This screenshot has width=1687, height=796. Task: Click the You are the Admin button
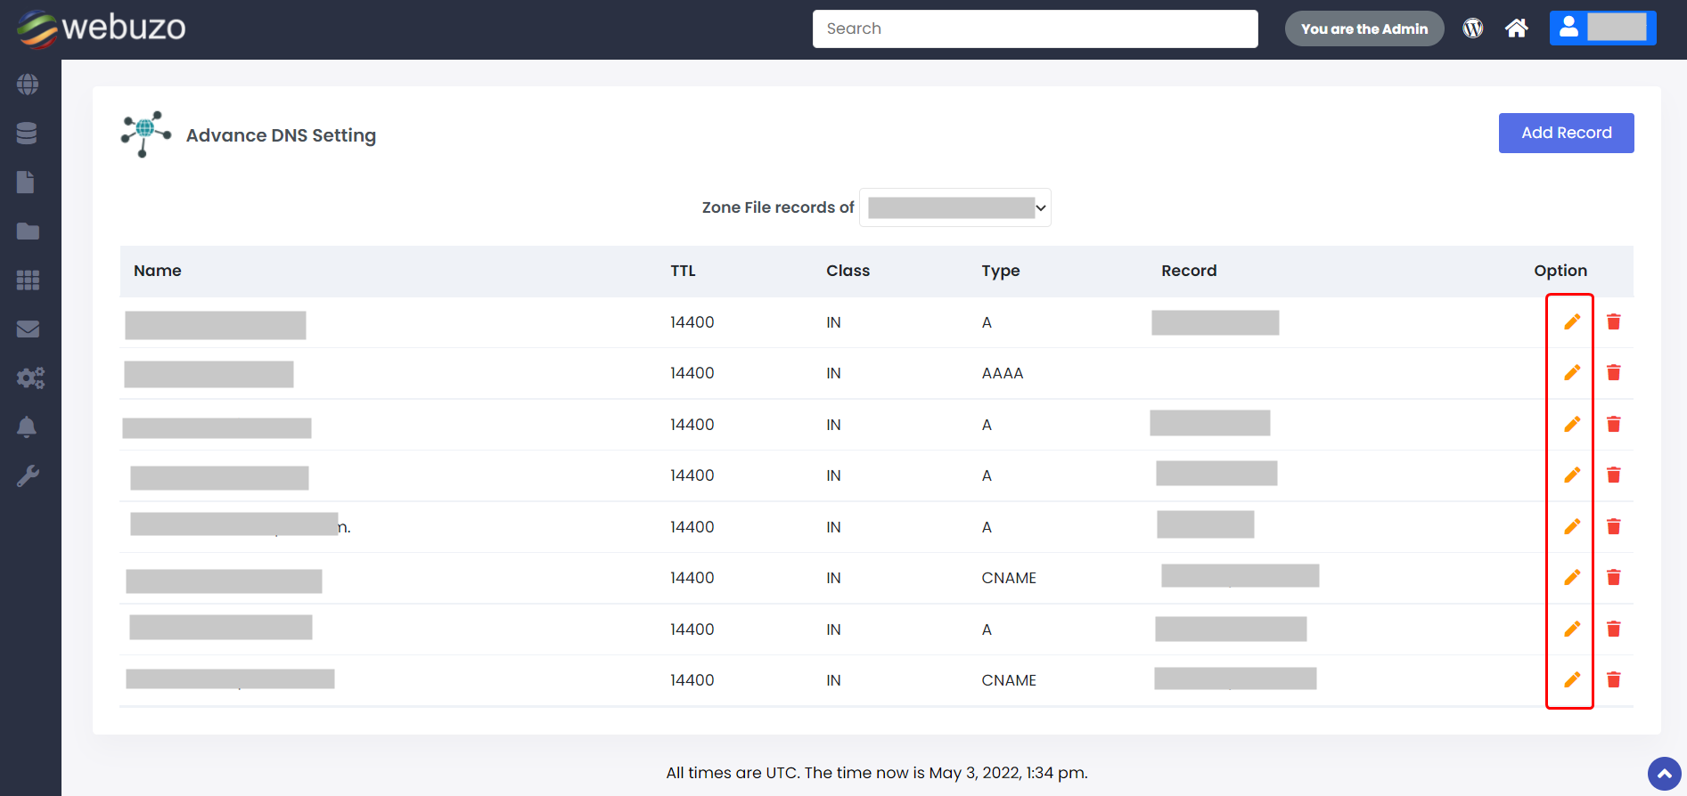coord(1364,28)
